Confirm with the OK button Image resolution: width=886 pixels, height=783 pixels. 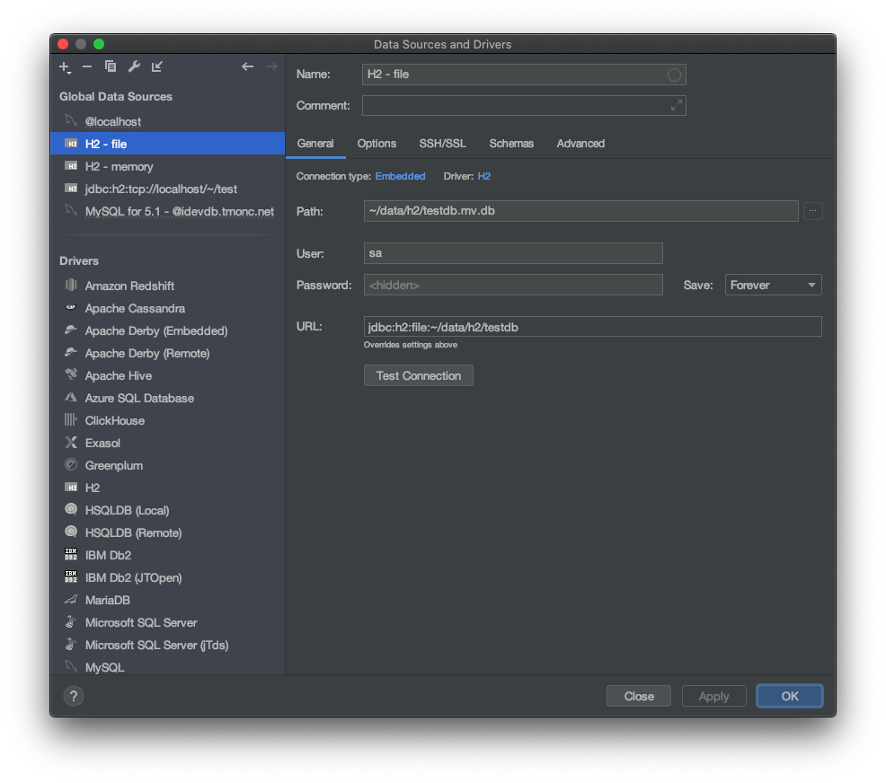(x=789, y=696)
